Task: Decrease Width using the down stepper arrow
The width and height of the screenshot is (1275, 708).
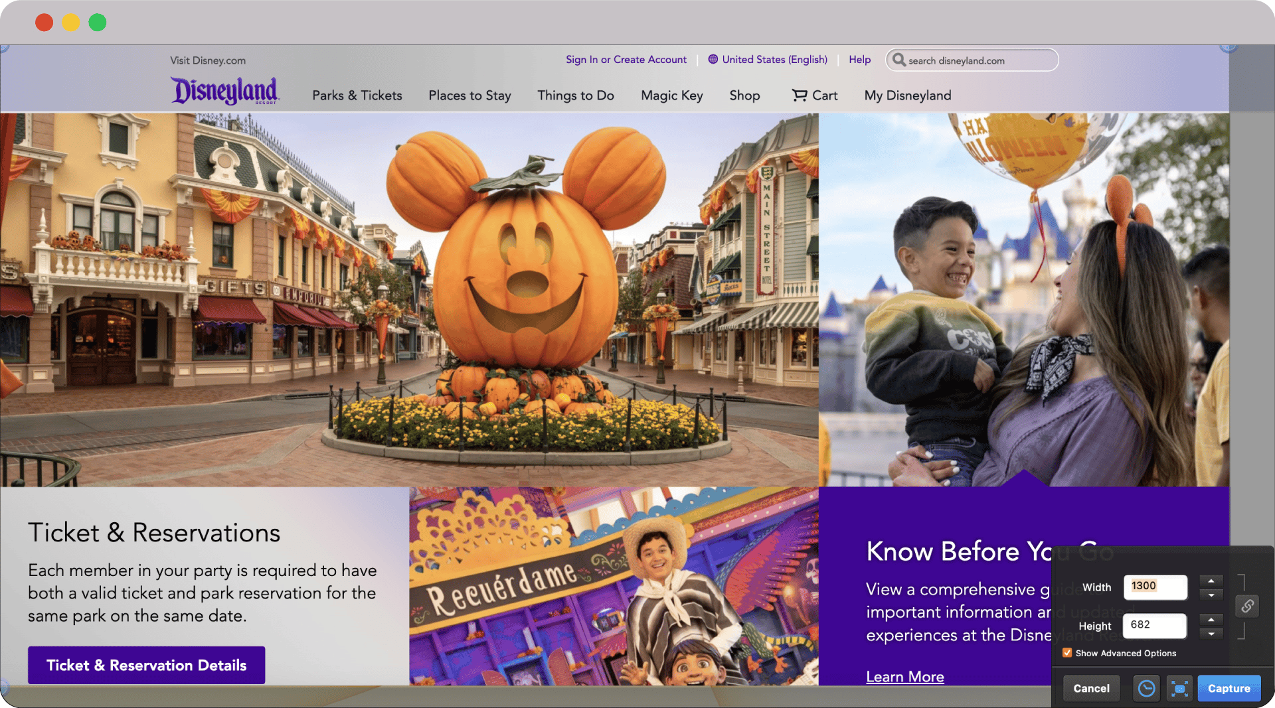Action: tap(1211, 595)
